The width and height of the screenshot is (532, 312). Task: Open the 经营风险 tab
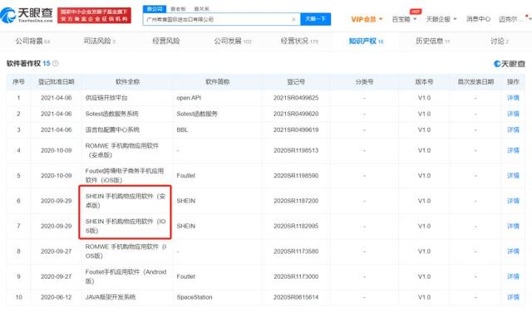166,41
